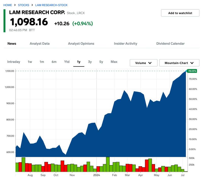This screenshot has width=203, height=179.
Task: Click the Sep date axis label
Action: tap(43, 175)
